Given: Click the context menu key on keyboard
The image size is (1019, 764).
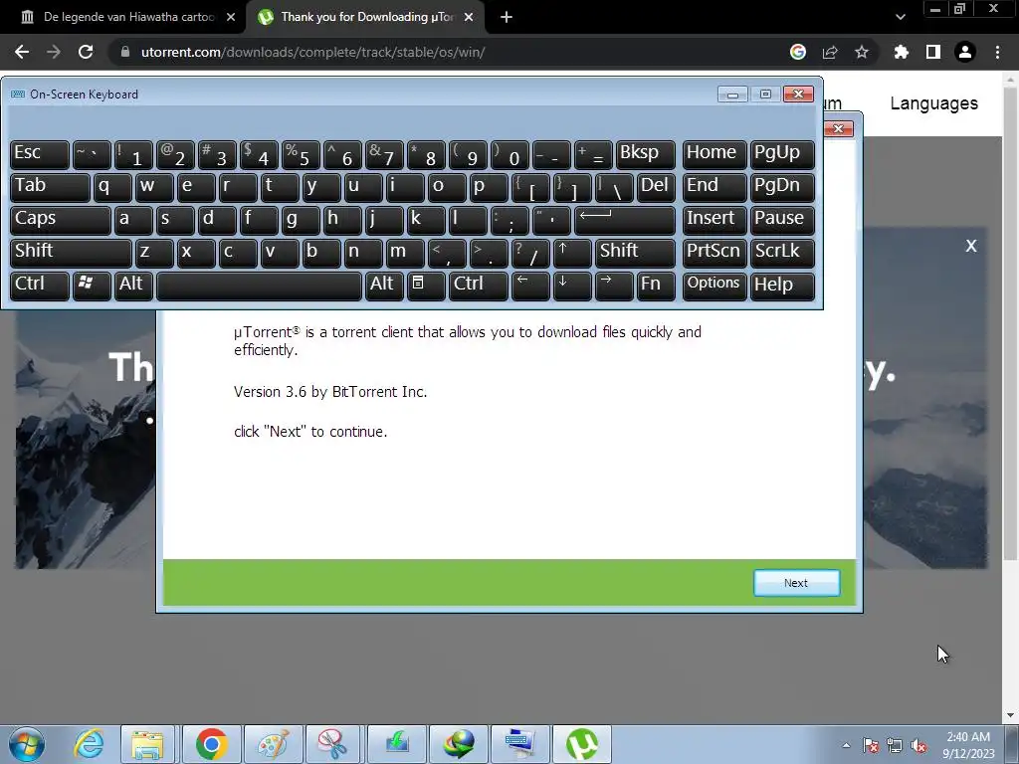Looking at the screenshot, I should pos(426,286).
